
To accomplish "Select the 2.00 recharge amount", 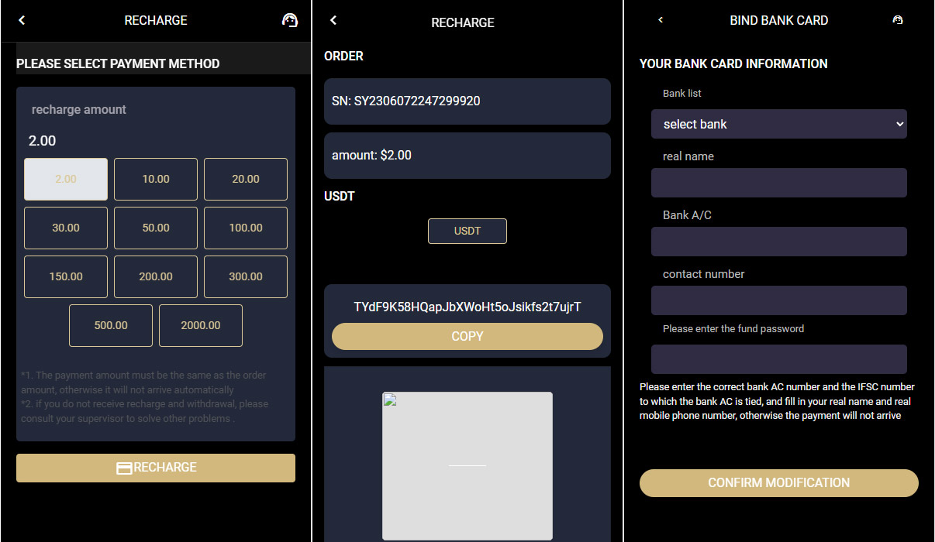I will 66,179.
